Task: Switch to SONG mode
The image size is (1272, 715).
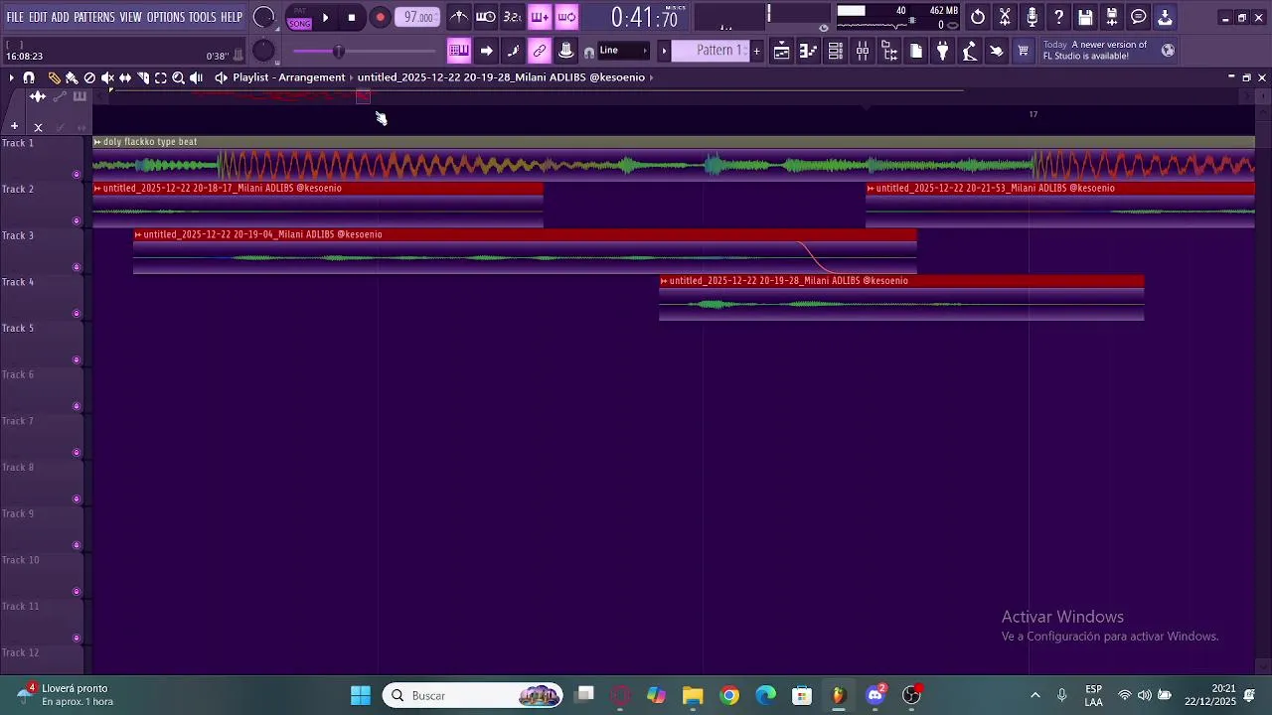Action: (x=299, y=23)
